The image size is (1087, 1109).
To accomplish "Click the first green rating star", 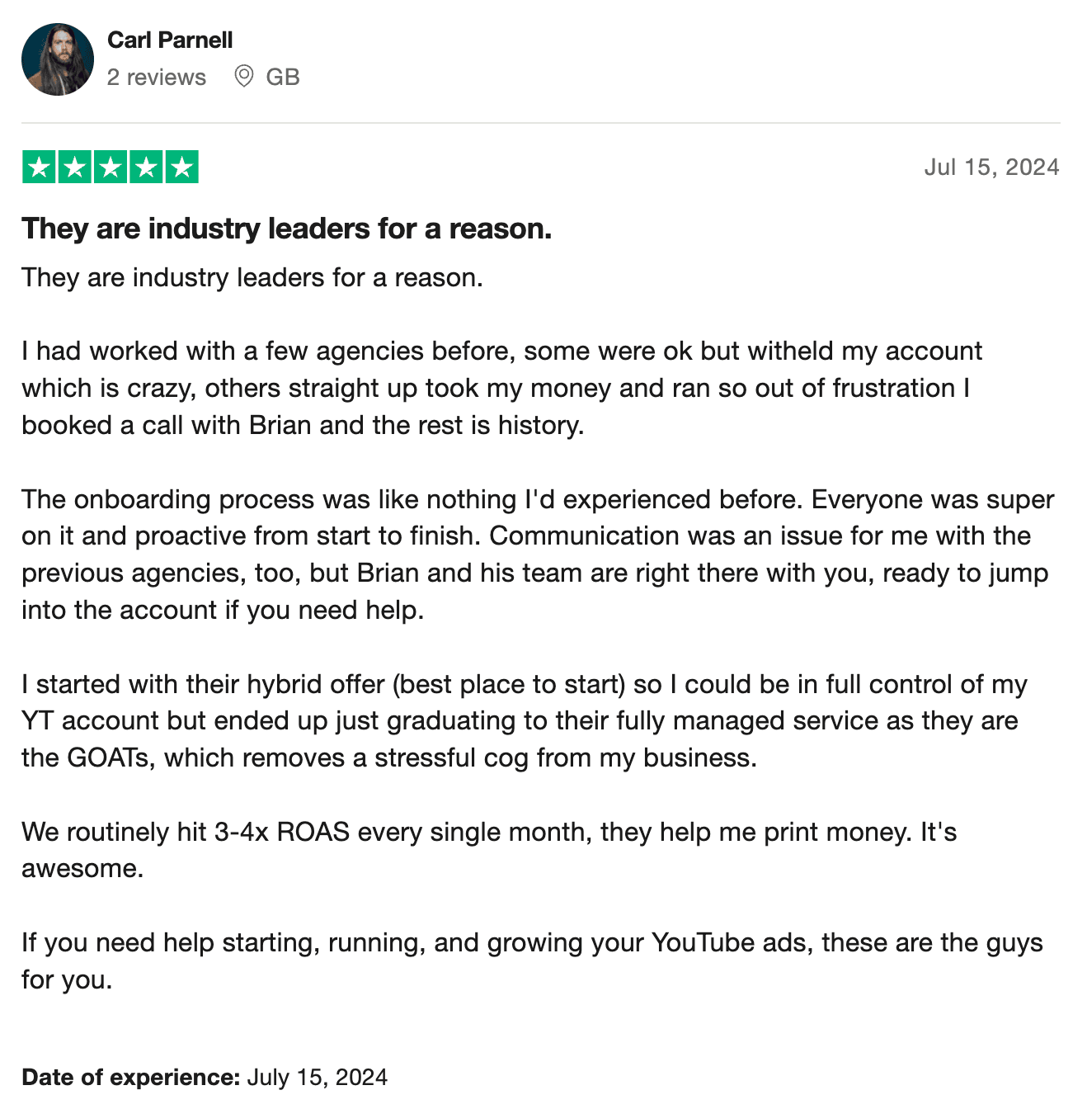I will coord(39,168).
